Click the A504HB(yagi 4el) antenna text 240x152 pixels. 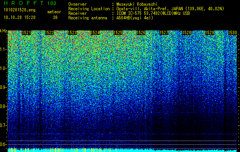135,18
